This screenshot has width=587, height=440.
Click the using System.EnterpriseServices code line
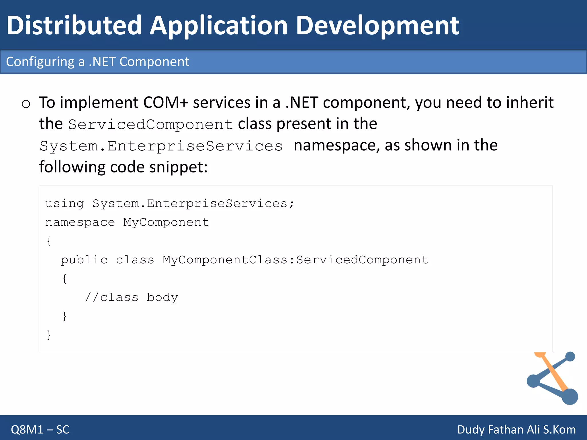[x=170, y=204]
